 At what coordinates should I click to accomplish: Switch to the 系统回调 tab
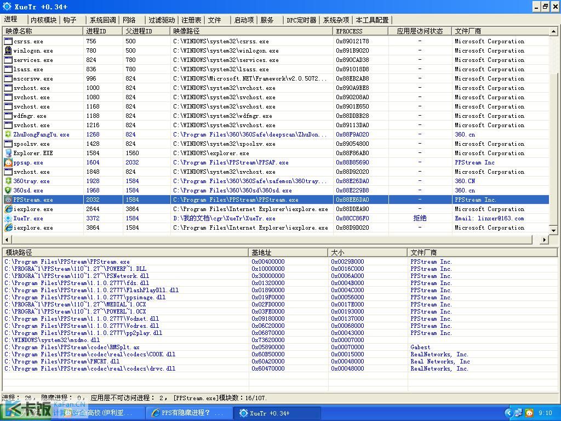(102, 20)
